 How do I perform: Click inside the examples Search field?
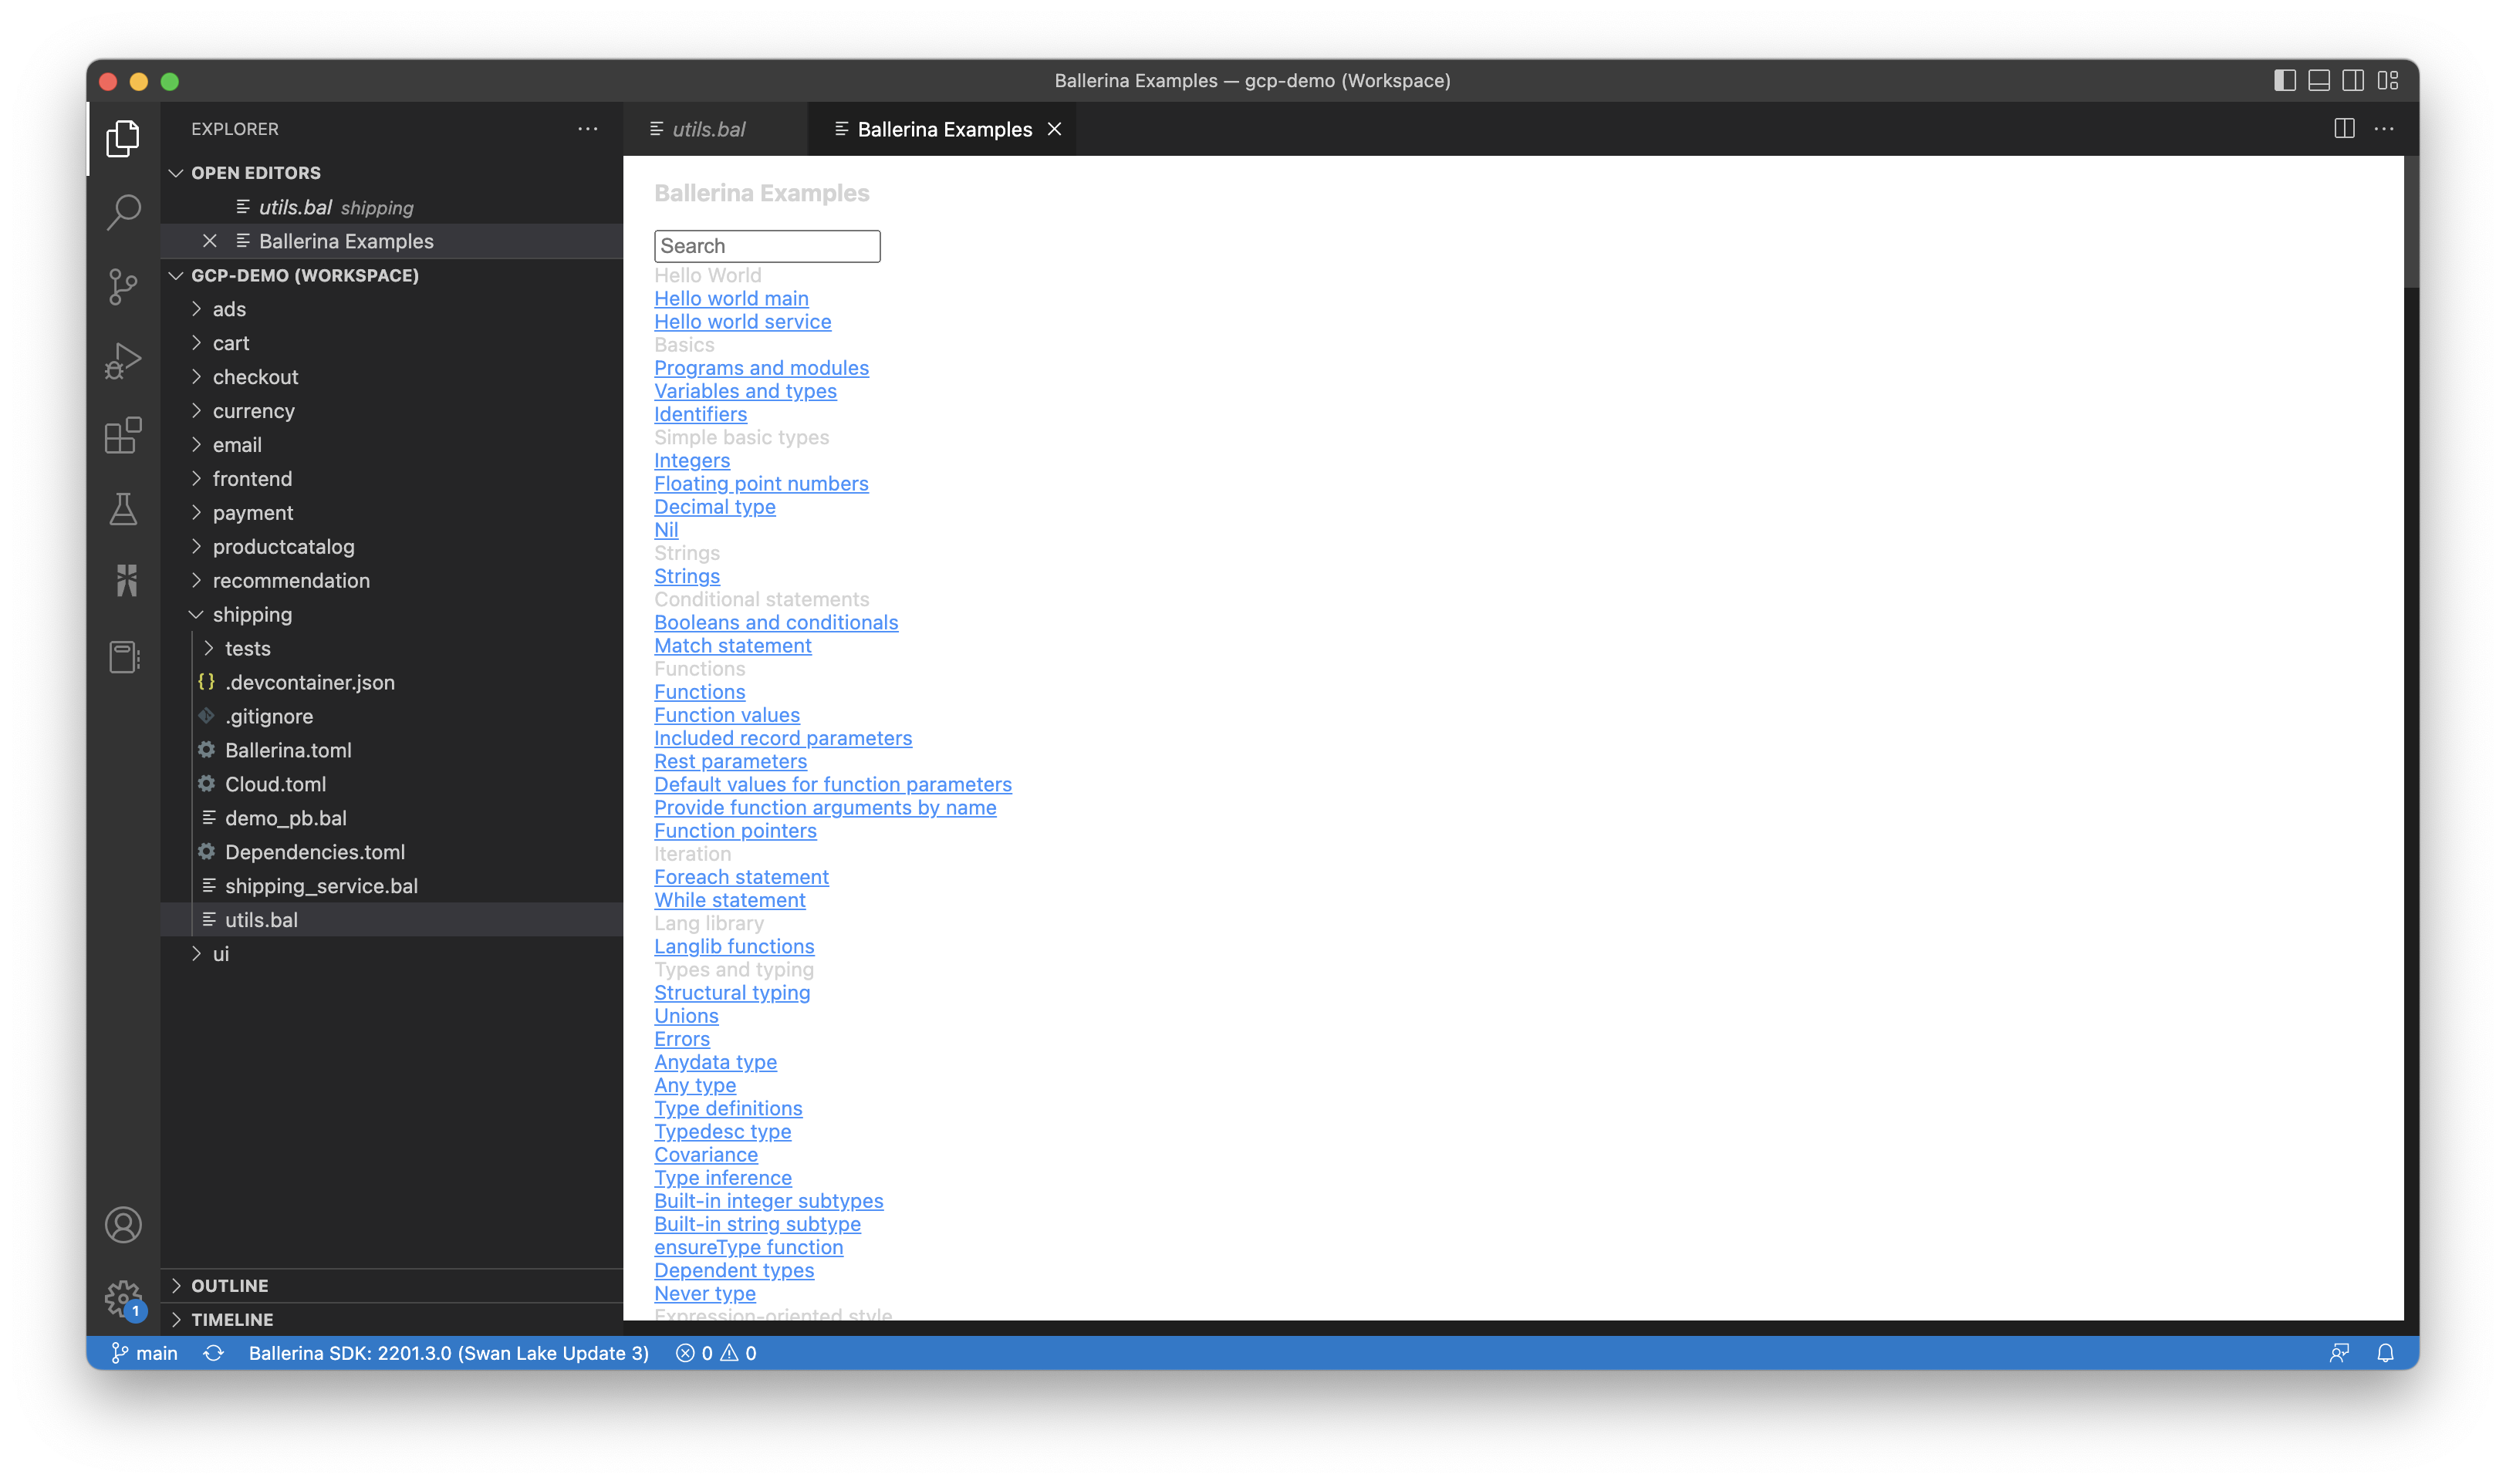(766, 245)
